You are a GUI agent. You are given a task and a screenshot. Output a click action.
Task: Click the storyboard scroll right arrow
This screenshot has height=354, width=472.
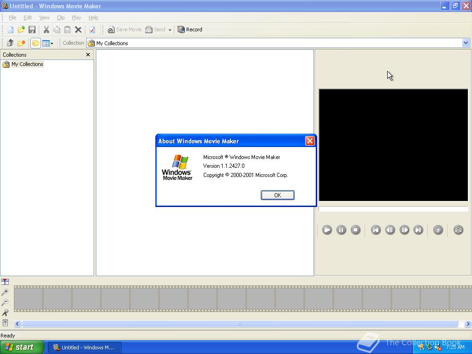click(468, 324)
